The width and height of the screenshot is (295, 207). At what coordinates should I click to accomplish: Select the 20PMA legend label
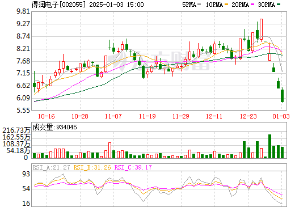pyautogui.click(x=240, y=5)
